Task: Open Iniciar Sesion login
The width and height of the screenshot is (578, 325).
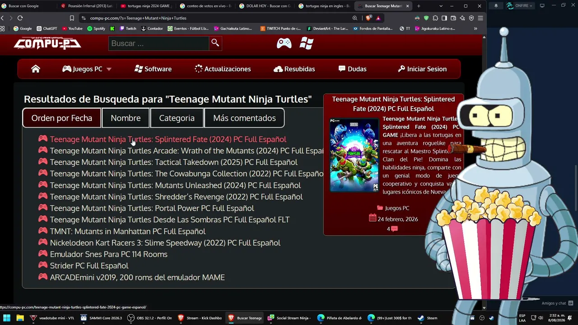Action: point(422,69)
